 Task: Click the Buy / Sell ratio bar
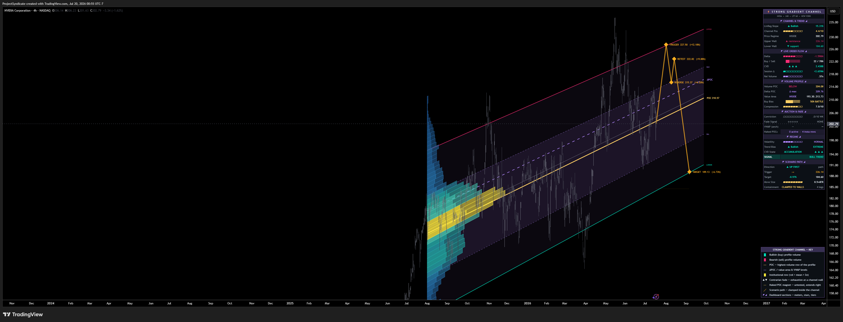(x=793, y=61)
